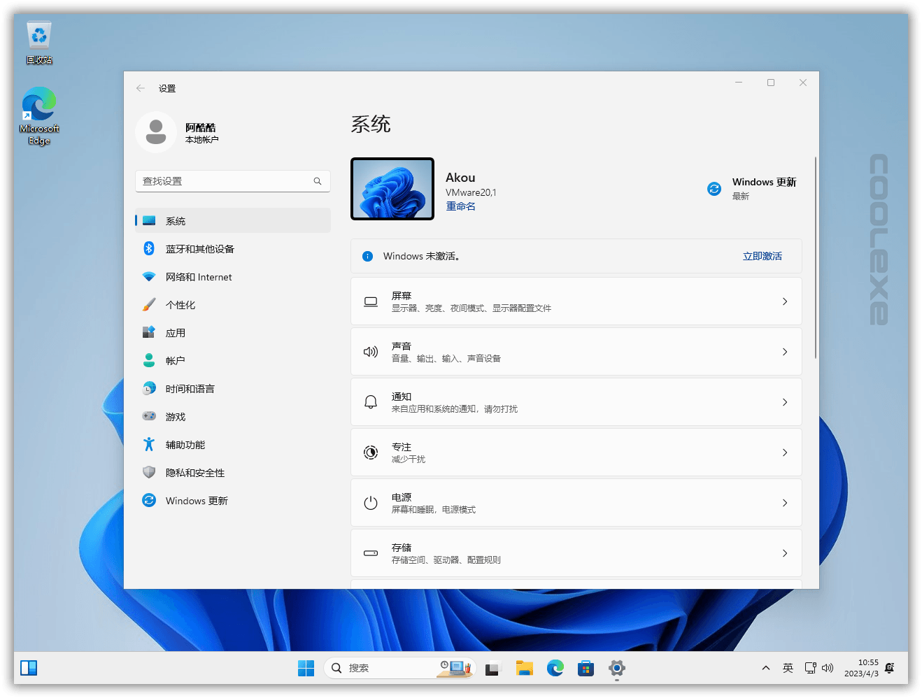Viewport: 922px width, 698px height.
Task: Select 系统 in the settings sidebar
Action: point(233,220)
